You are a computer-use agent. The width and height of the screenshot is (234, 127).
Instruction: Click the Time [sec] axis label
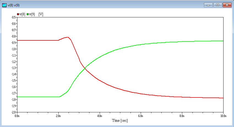[x=120, y=121]
